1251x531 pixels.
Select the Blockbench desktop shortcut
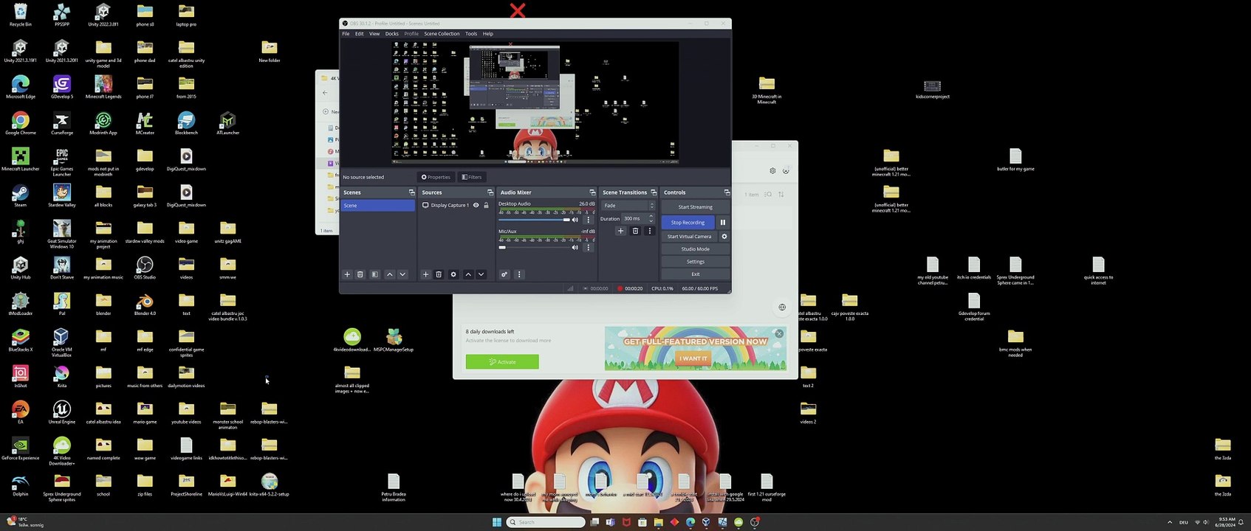click(x=186, y=123)
